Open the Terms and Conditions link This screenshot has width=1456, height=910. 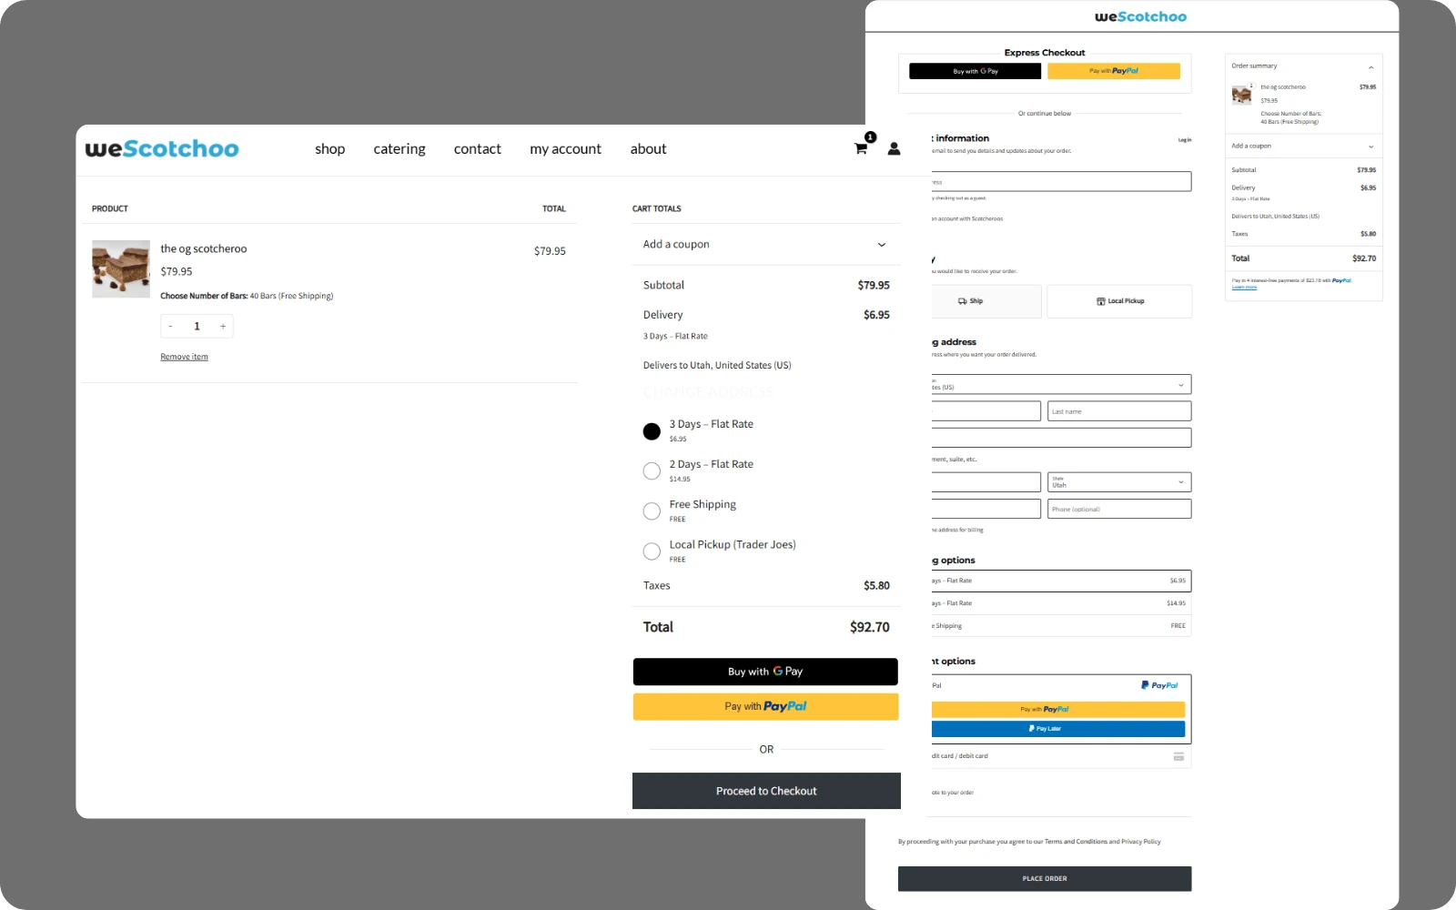click(1076, 842)
